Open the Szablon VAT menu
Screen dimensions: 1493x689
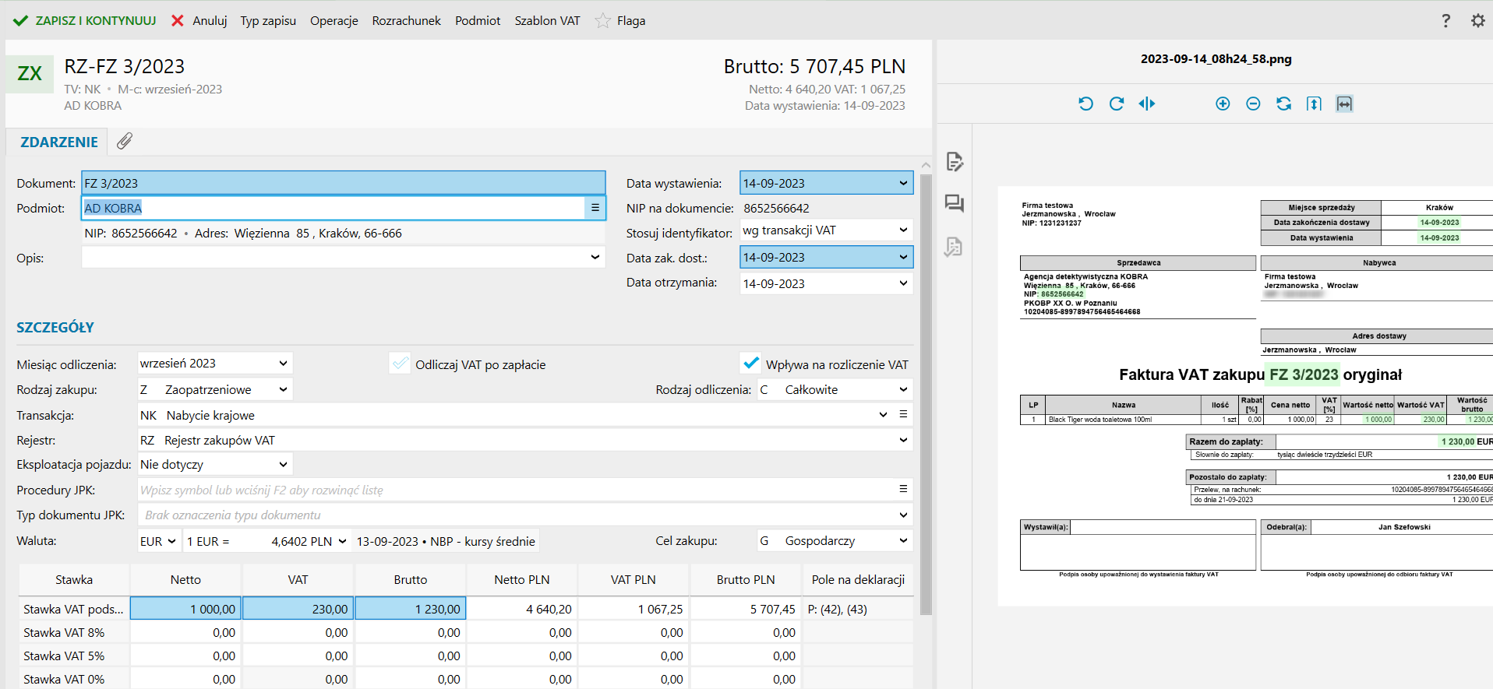click(x=547, y=21)
